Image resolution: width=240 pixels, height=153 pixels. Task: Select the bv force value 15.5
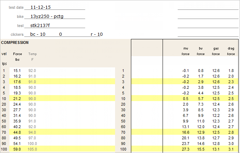[201, 149]
